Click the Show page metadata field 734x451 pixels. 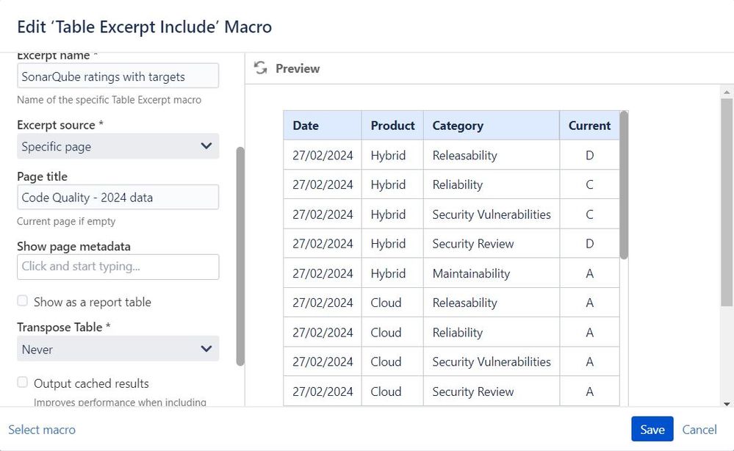118,267
